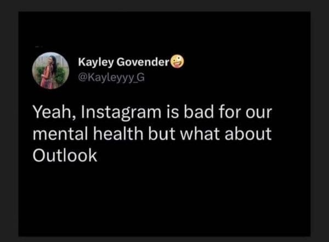The height and width of the screenshot is (242, 329).
Task: Select the word "but" in the tweet
Action: pyautogui.click(x=162, y=133)
